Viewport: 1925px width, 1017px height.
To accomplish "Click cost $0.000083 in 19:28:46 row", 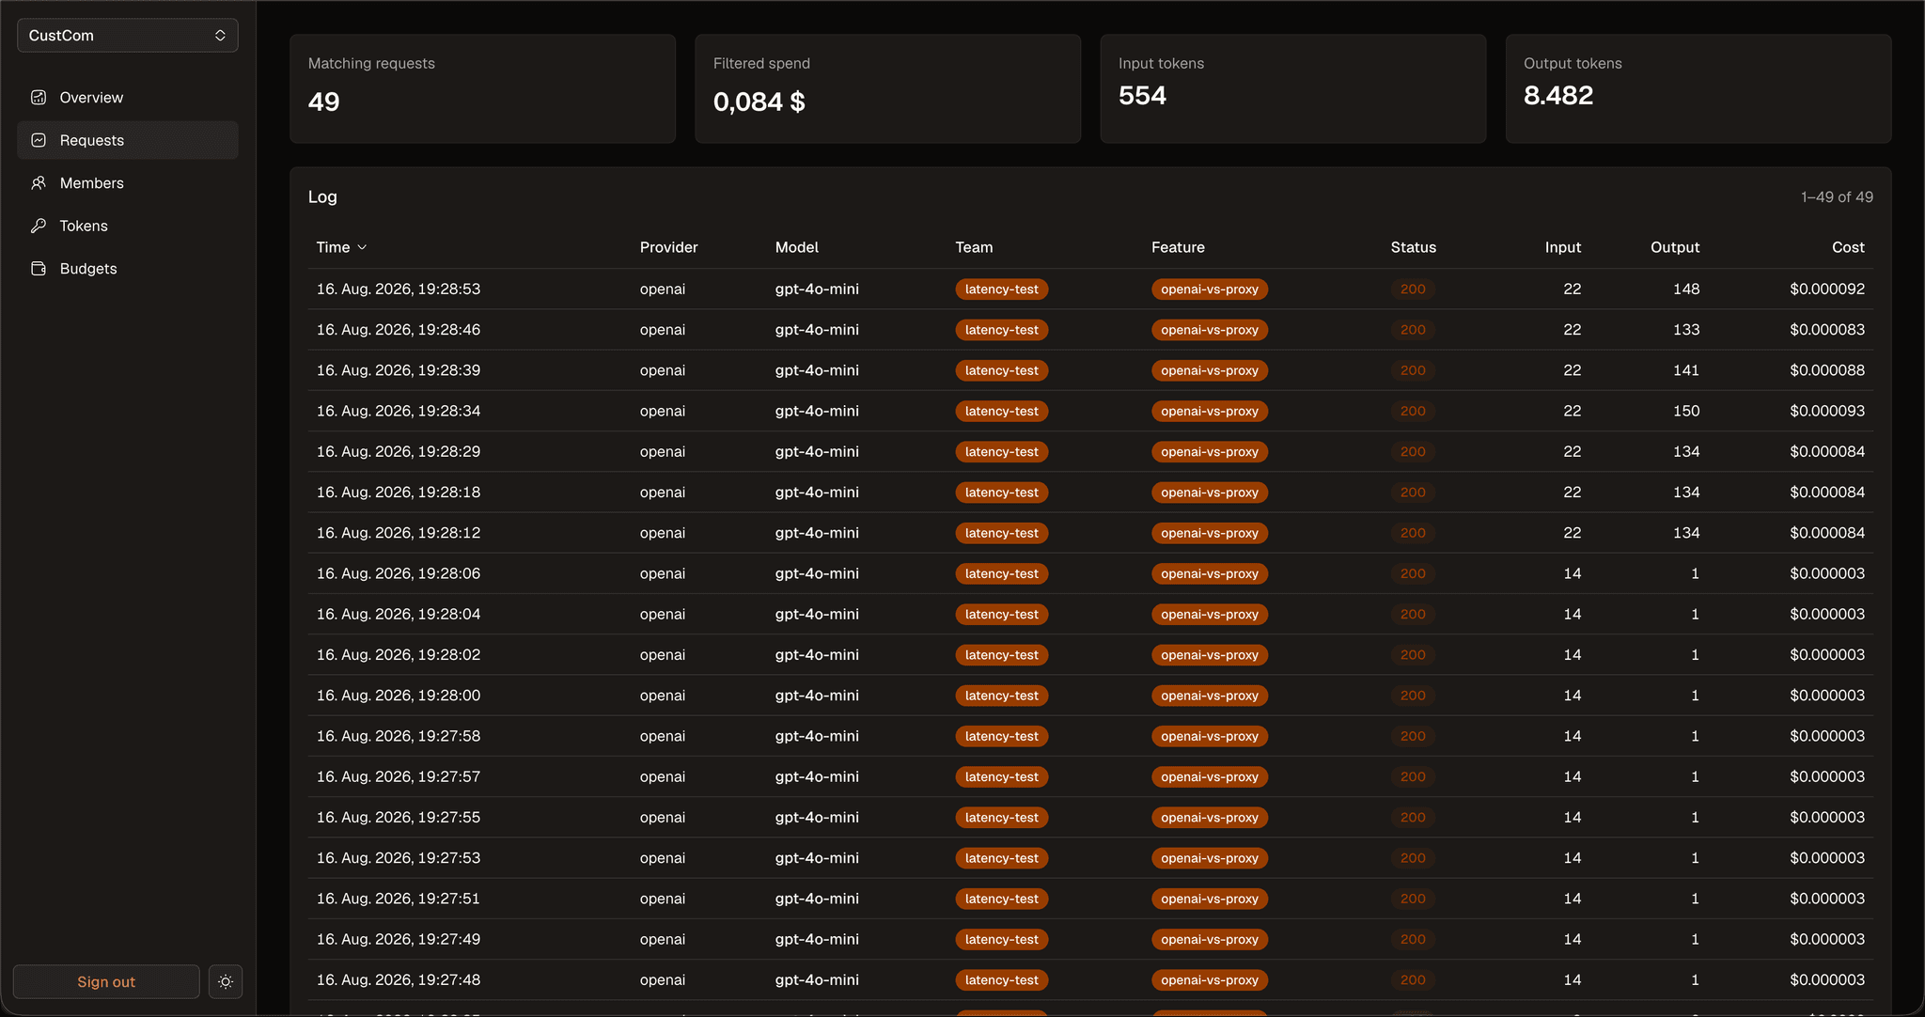I will 1827,330.
